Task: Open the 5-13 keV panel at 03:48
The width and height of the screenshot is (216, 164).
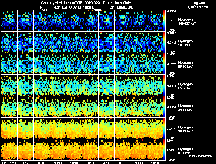Action: pos(139,150)
